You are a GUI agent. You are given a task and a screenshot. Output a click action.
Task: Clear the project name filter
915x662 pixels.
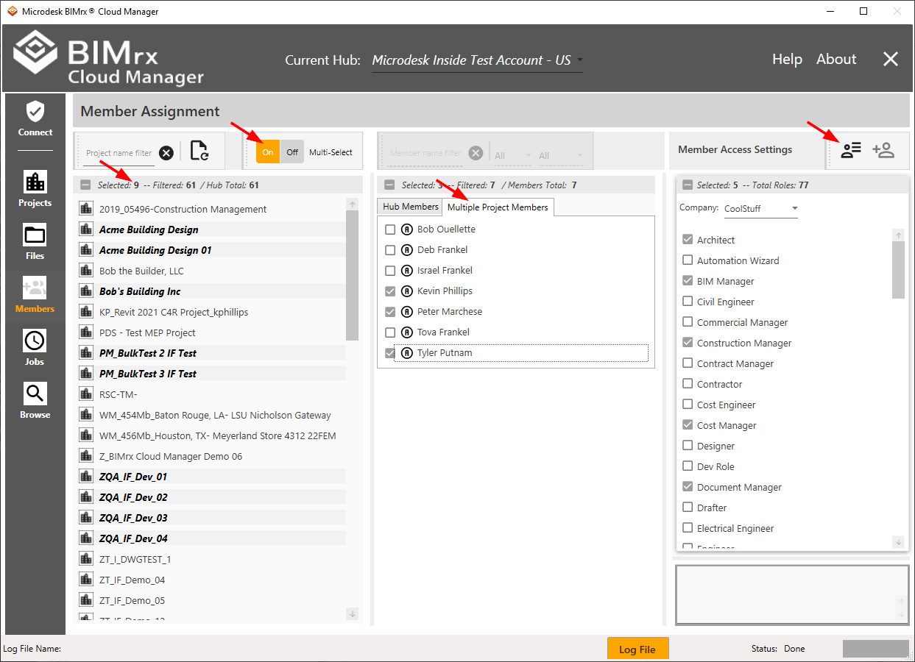166,153
